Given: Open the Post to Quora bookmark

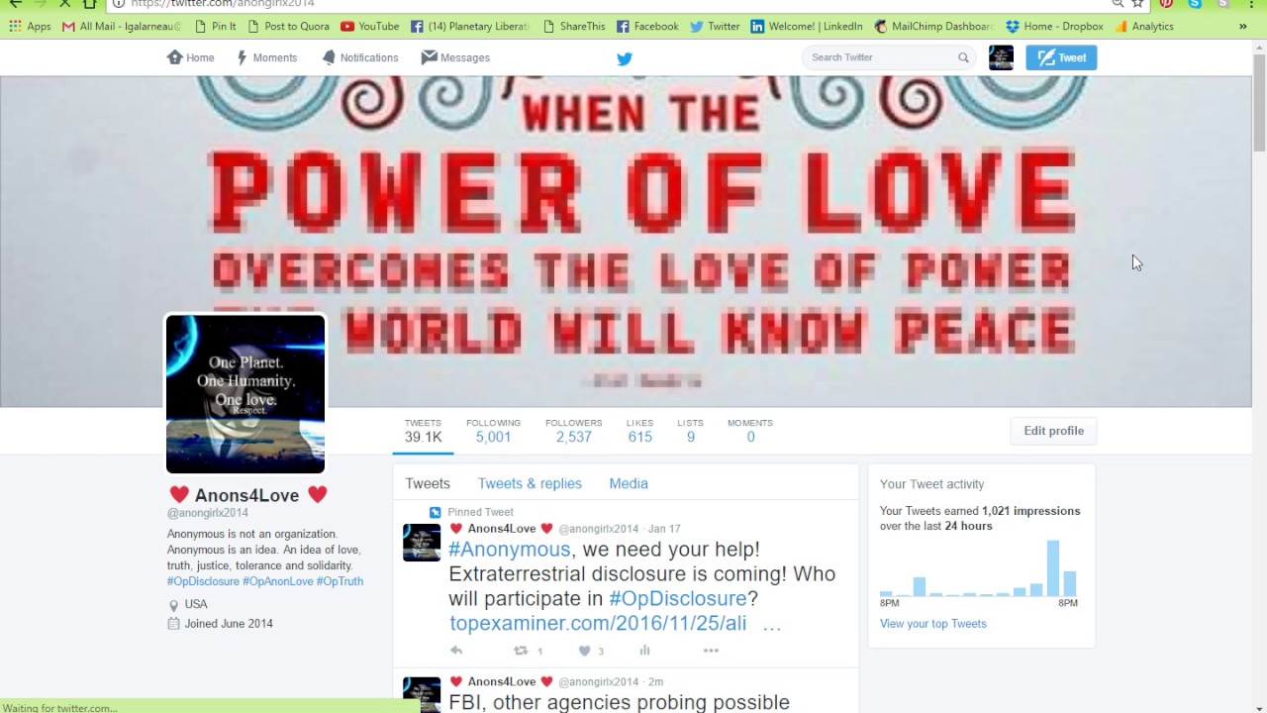Looking at the screenshot, I should (288, 27).
